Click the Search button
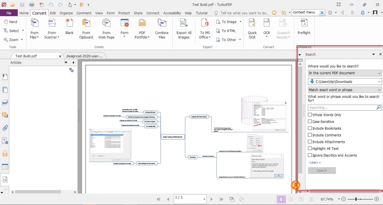Image resolution: width=383 pixels, height=205 pixels. [322, 170]
